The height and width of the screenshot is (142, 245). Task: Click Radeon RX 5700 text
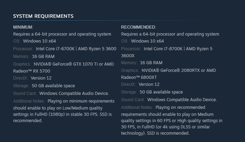click(x=32, y=71)
